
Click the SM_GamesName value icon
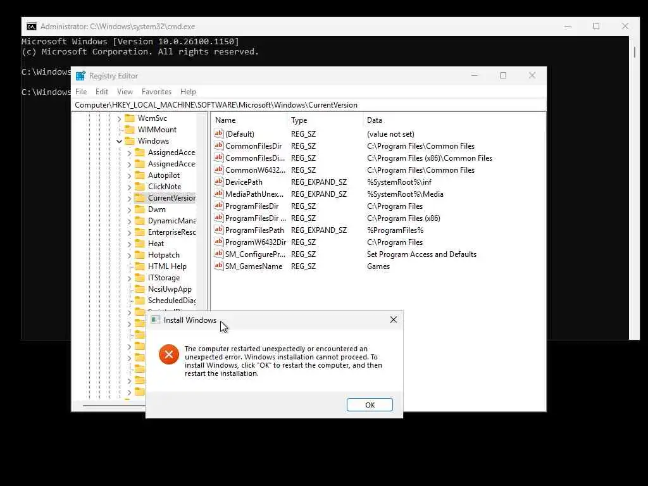(218, 265)
